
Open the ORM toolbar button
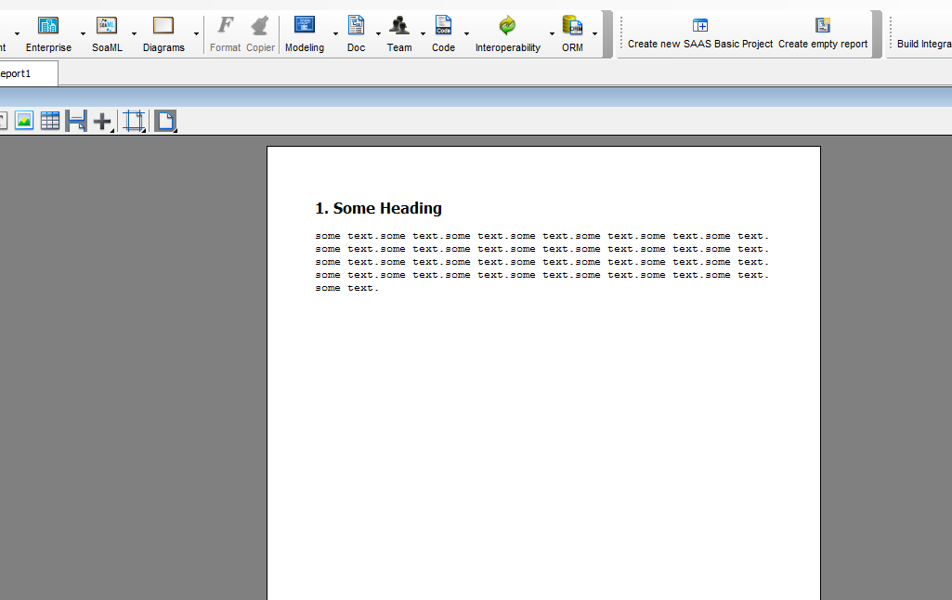(572, 34)
